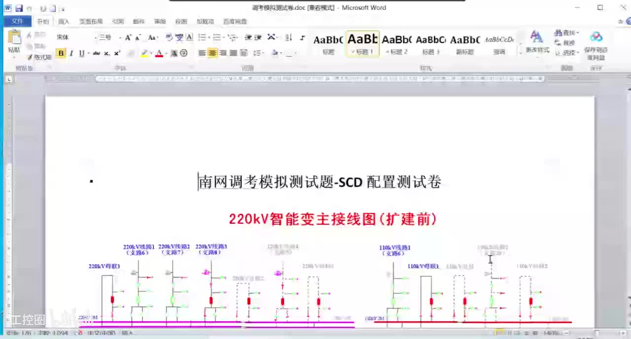Apply the 副标题 style
The image size is (631, 339).
465,44
